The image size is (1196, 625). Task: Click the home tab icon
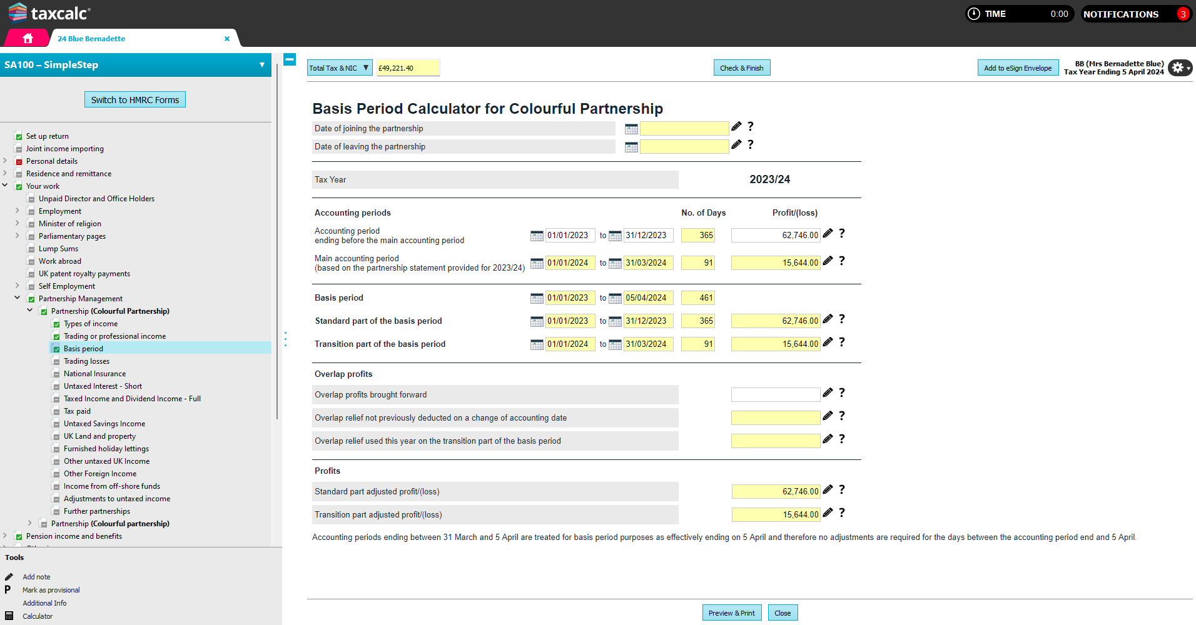(26, 38)
